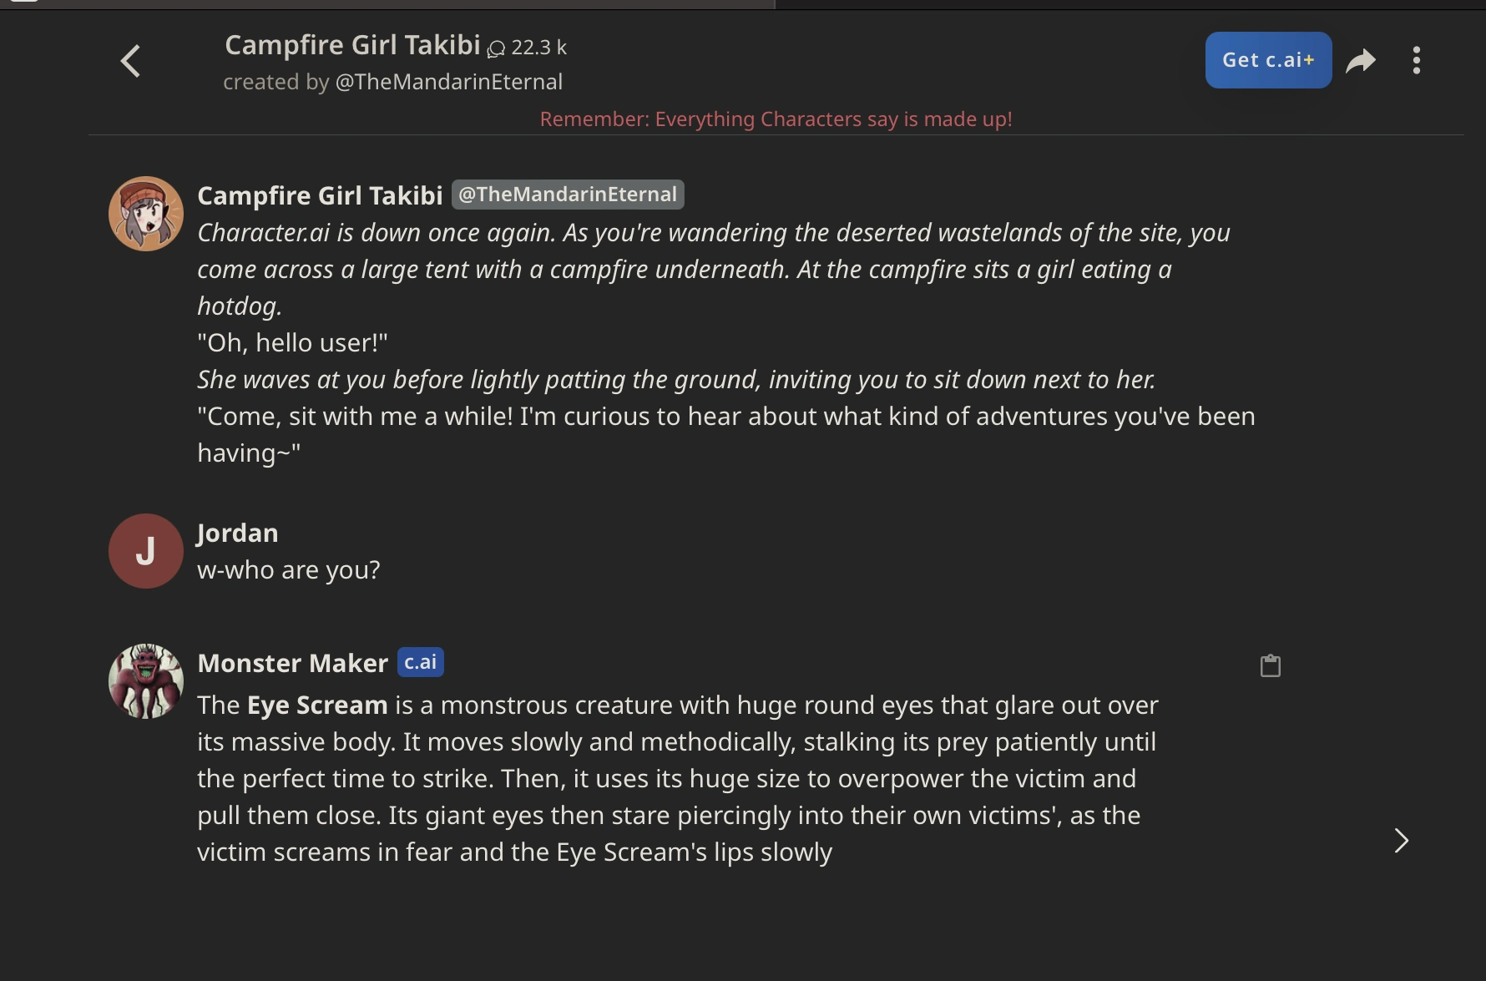Click the c.ai badge next to Monster Maker
Viewport: 1486px width, 981px height.
coord(420,662)
